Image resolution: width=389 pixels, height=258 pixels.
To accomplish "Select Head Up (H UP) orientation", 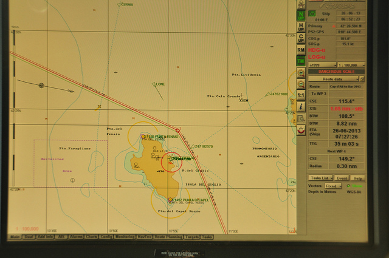I will pos(301,27).
